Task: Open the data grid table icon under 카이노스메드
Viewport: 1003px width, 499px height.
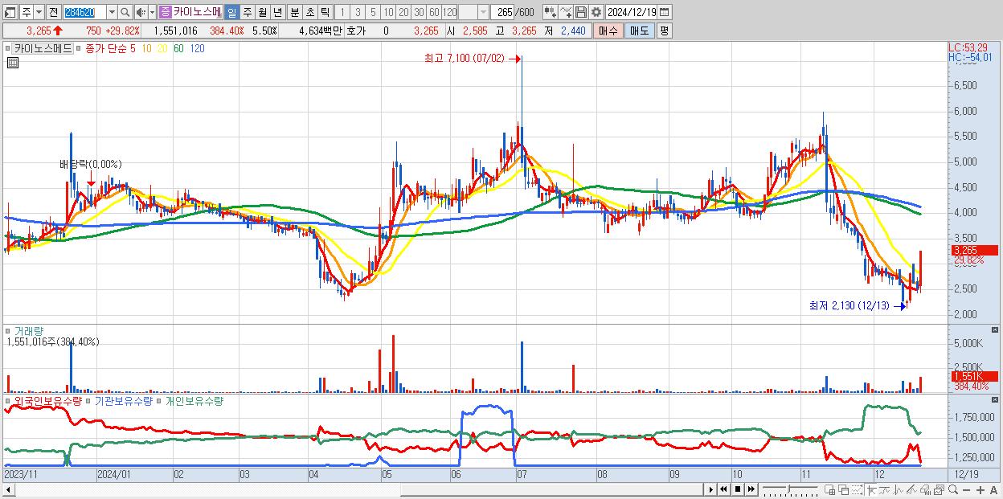Action: point(11,63)
